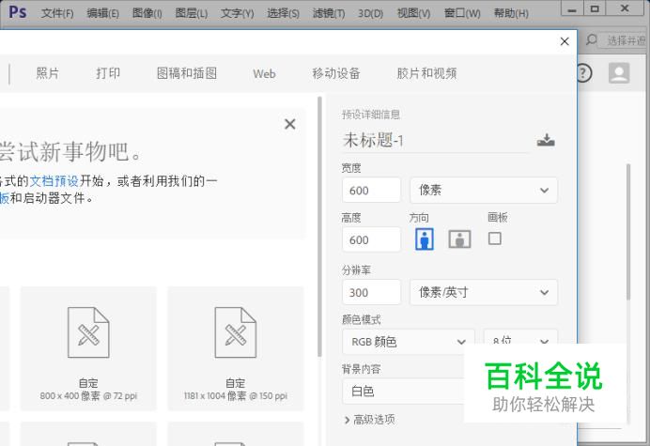Switch to the 打印 tab

(108, 73)
